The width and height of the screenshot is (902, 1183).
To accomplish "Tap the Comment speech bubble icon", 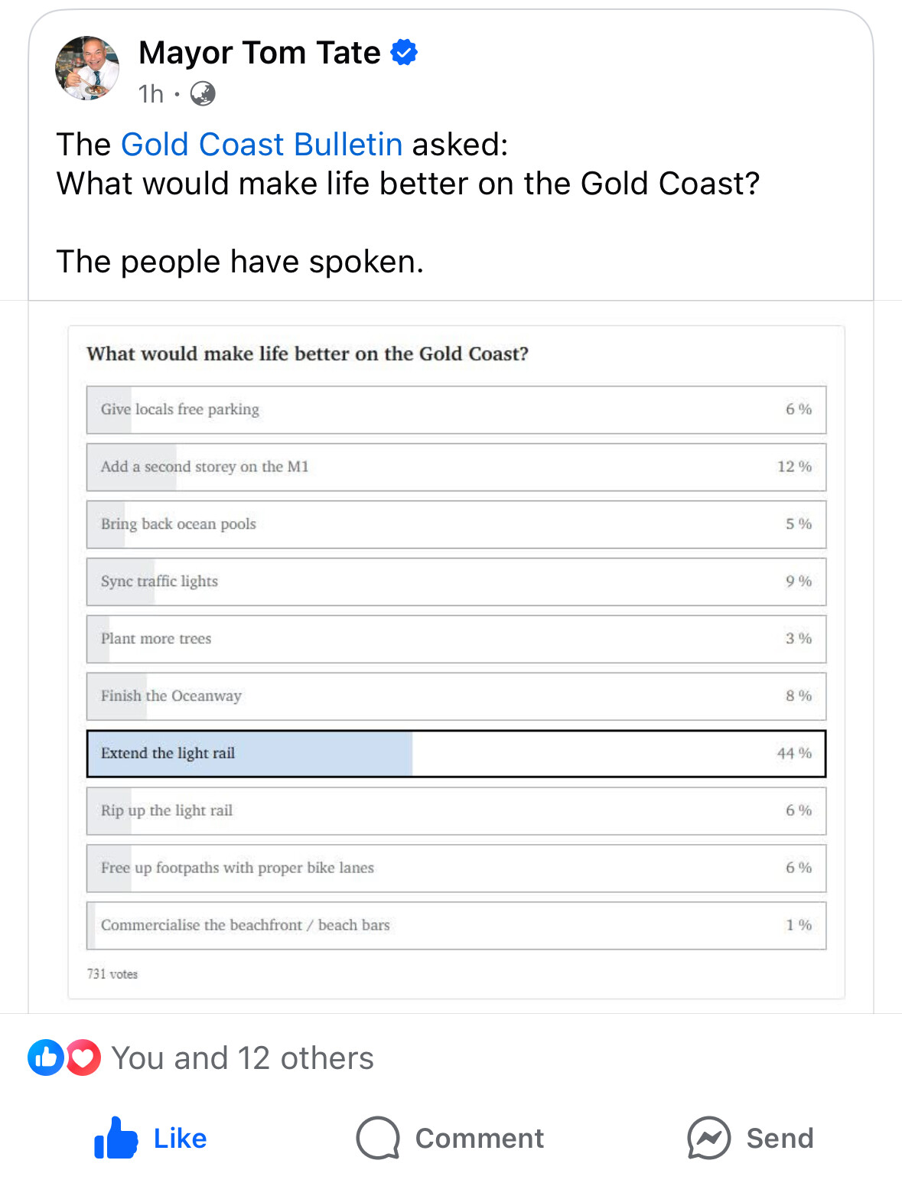I will tap(378, 1138).
